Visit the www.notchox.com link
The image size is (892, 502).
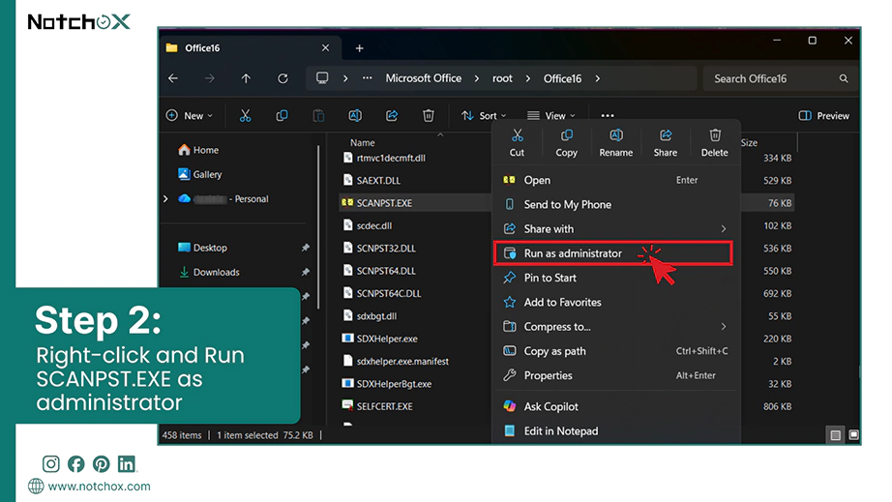pos(99,487)
